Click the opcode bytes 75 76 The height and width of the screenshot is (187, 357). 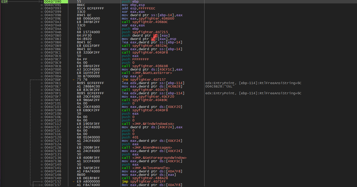pyautogui.click(x=82, y=80)
